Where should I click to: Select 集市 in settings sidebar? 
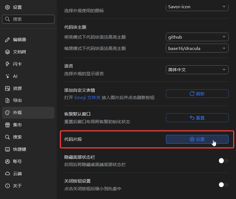28,125
